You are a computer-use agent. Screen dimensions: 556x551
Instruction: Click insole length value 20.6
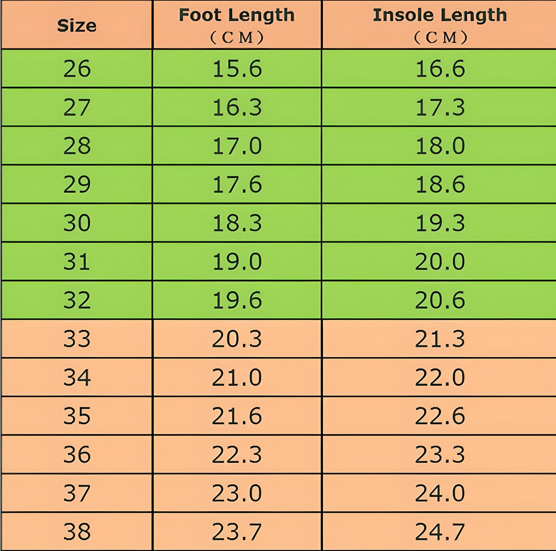440,300
